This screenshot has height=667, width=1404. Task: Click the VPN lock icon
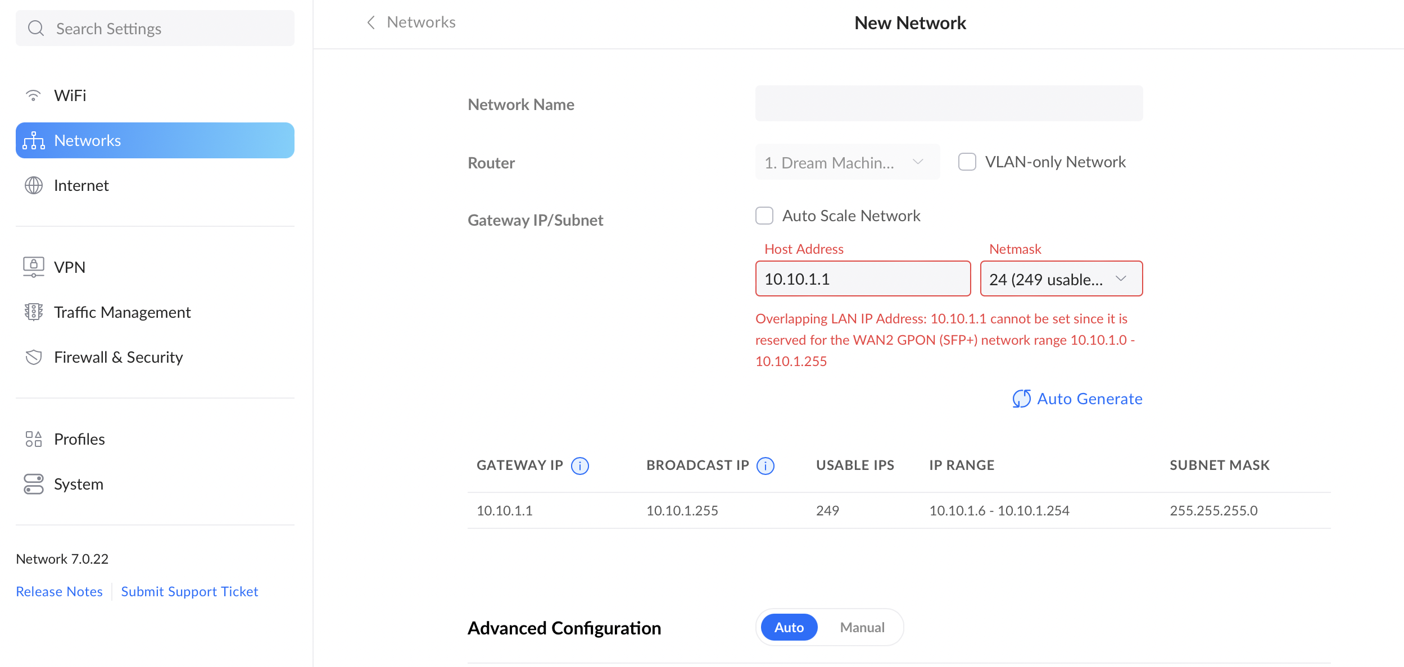coord(34,267)
